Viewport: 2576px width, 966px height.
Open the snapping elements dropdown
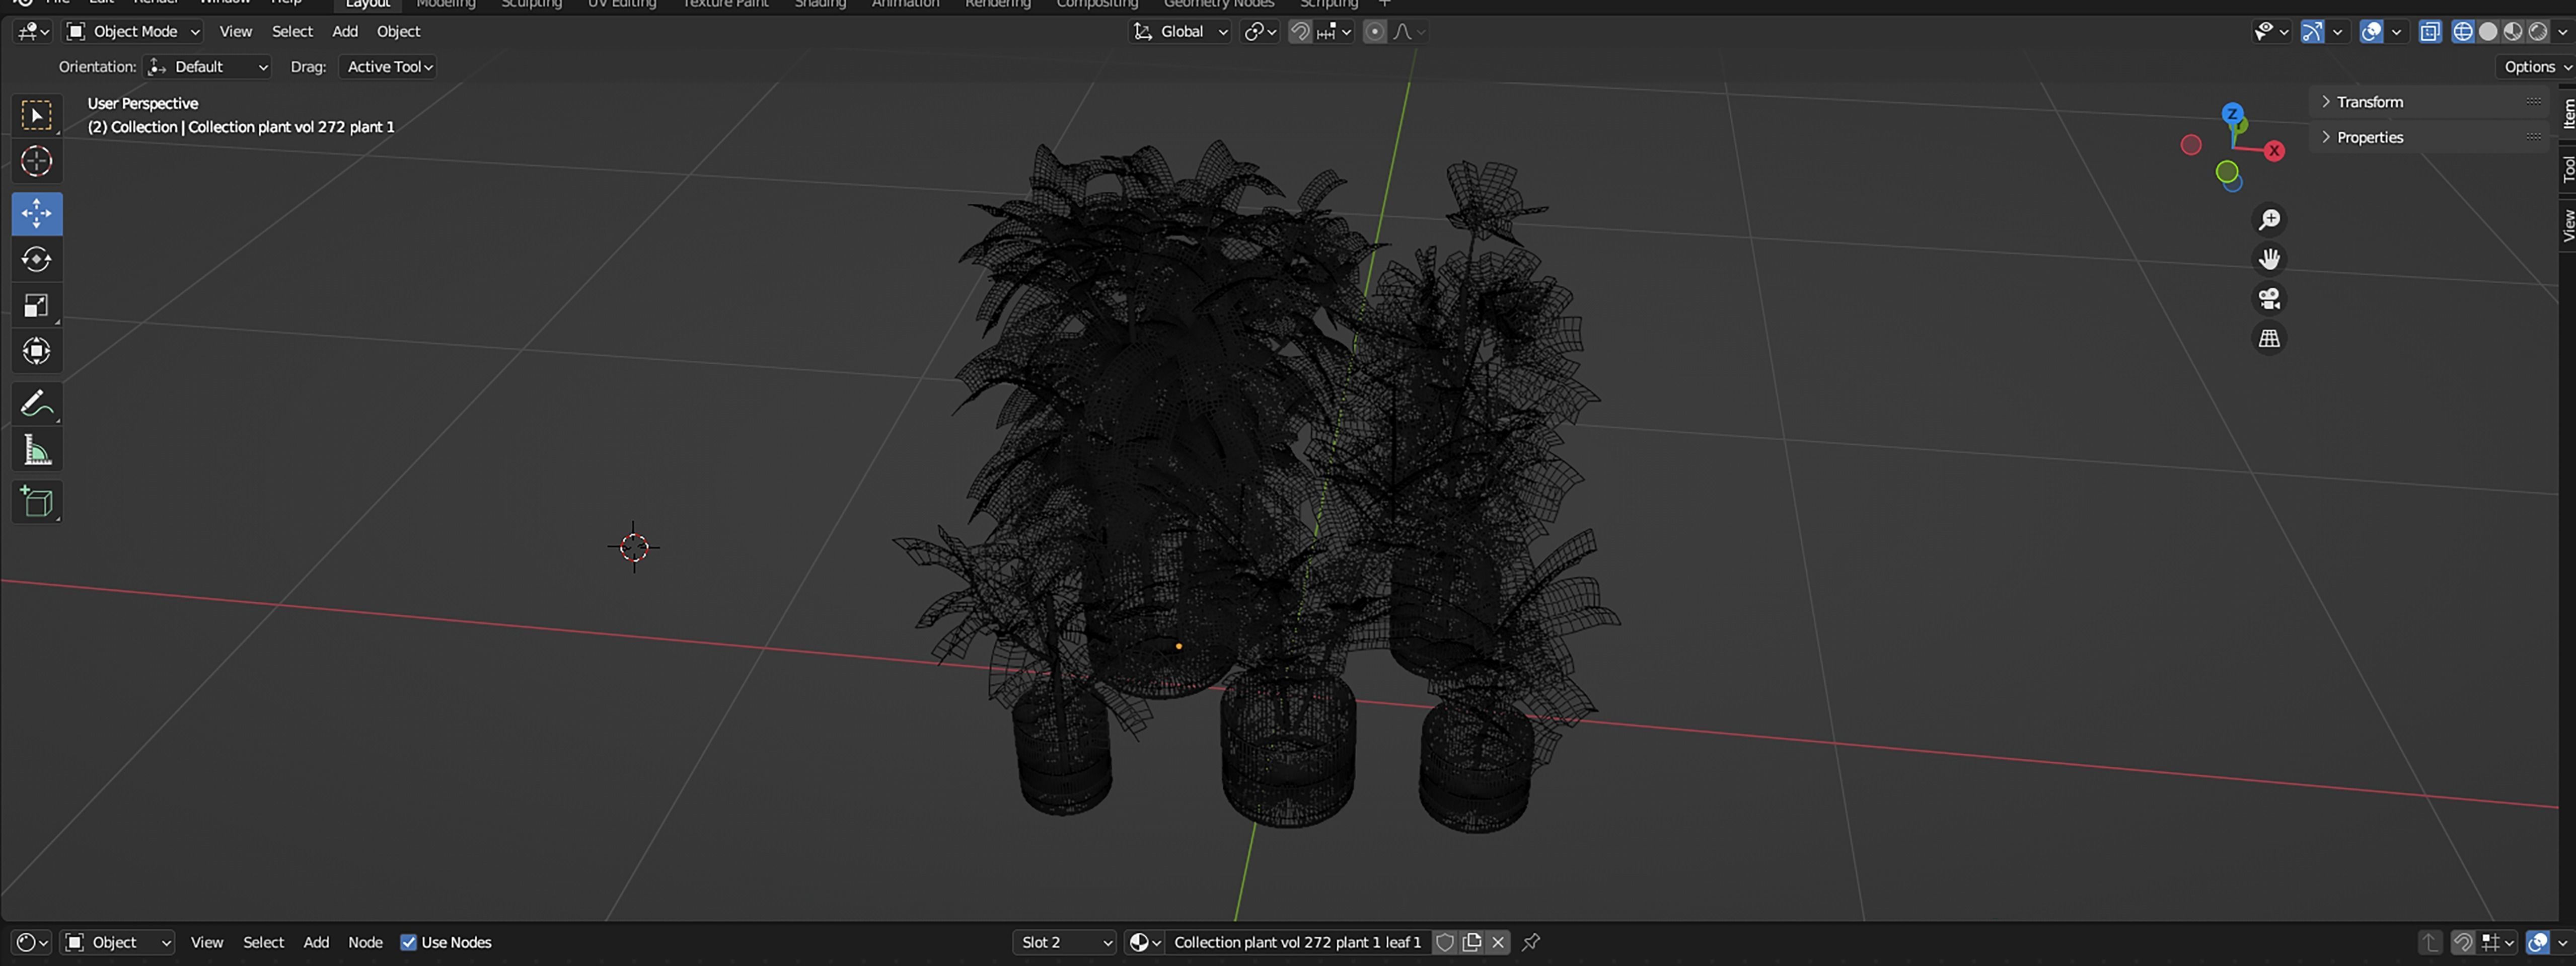click(1335, 32)
